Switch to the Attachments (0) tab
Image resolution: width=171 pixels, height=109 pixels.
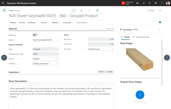(x=141, y=37)
